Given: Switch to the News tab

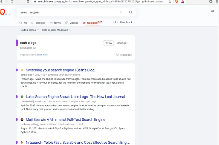Looking at the screenshot, I should [55, 23].
